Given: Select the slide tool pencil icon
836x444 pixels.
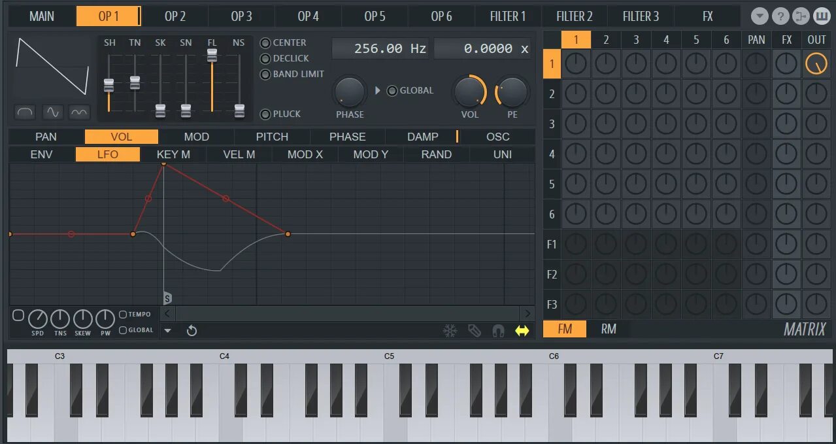Looking at the screenshot, I should 474,331.
